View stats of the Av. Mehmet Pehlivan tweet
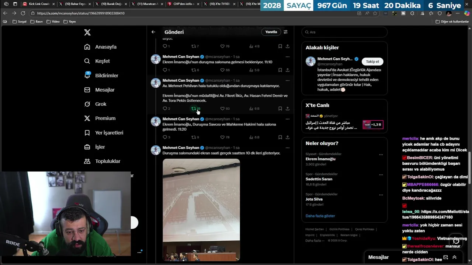Image resolution: width=472 pixels, height=265 pixels. (x=254, y=109)
